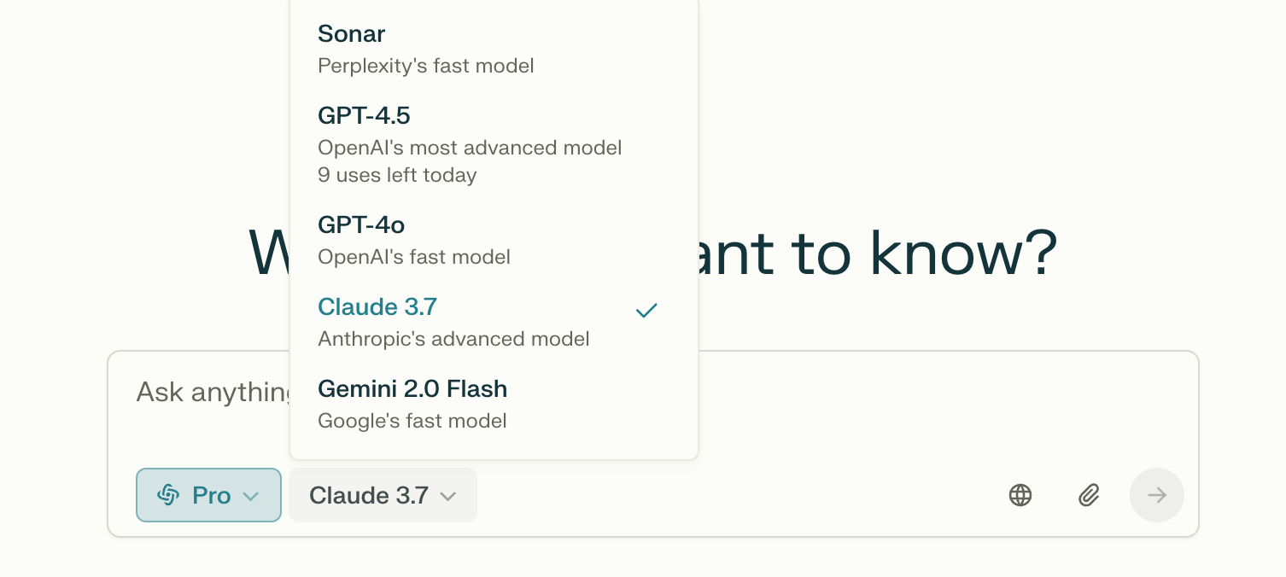1286x577 pixels.
Task: Click the "9 uses left today" note
Action: (397, 175)
